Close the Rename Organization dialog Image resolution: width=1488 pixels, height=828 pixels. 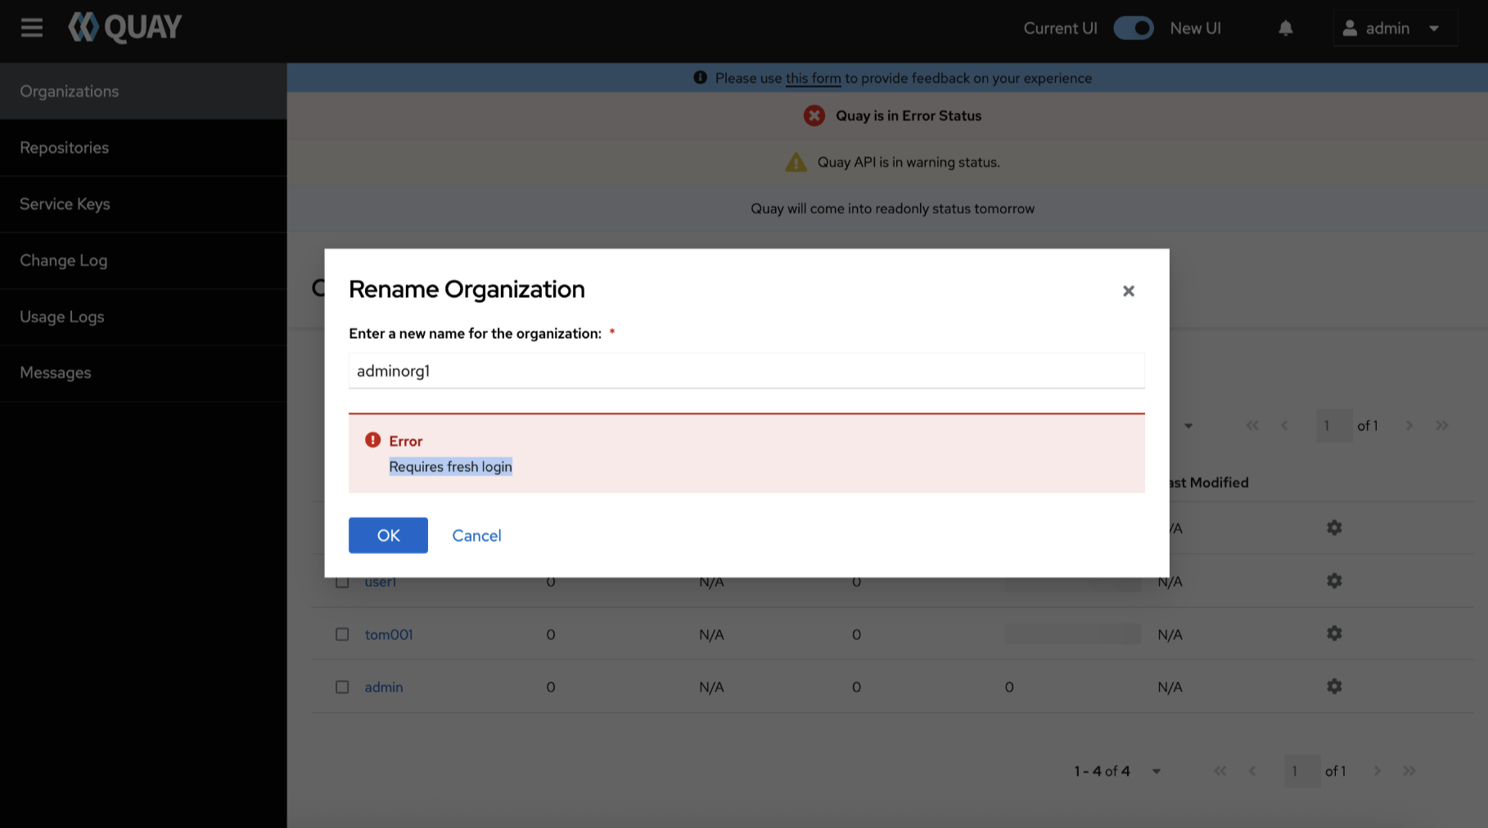coord(1128,291)
